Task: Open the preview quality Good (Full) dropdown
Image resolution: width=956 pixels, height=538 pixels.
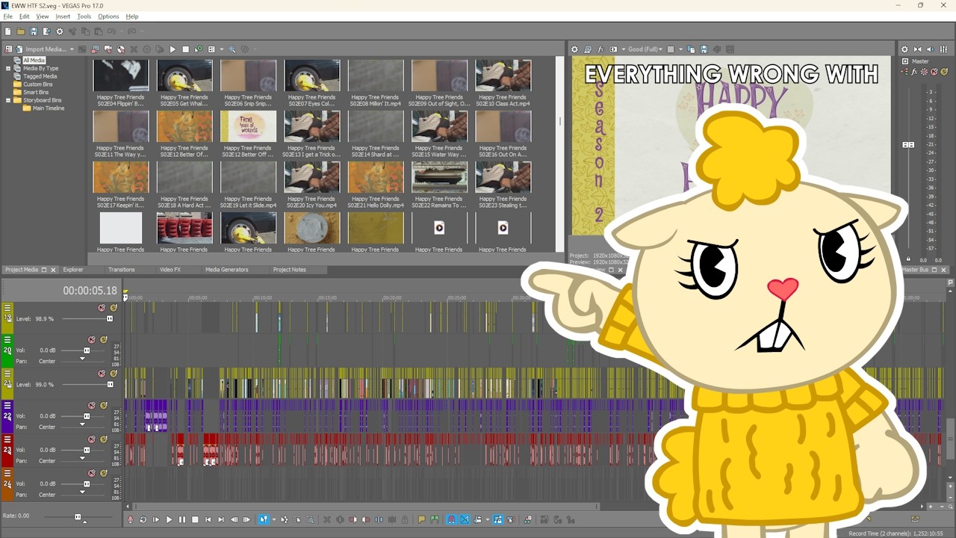Action: point(646,49)
